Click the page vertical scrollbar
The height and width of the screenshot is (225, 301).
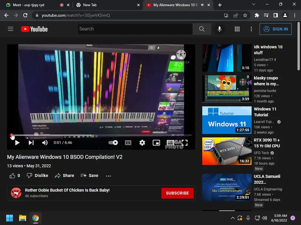(x=299, y=46)
